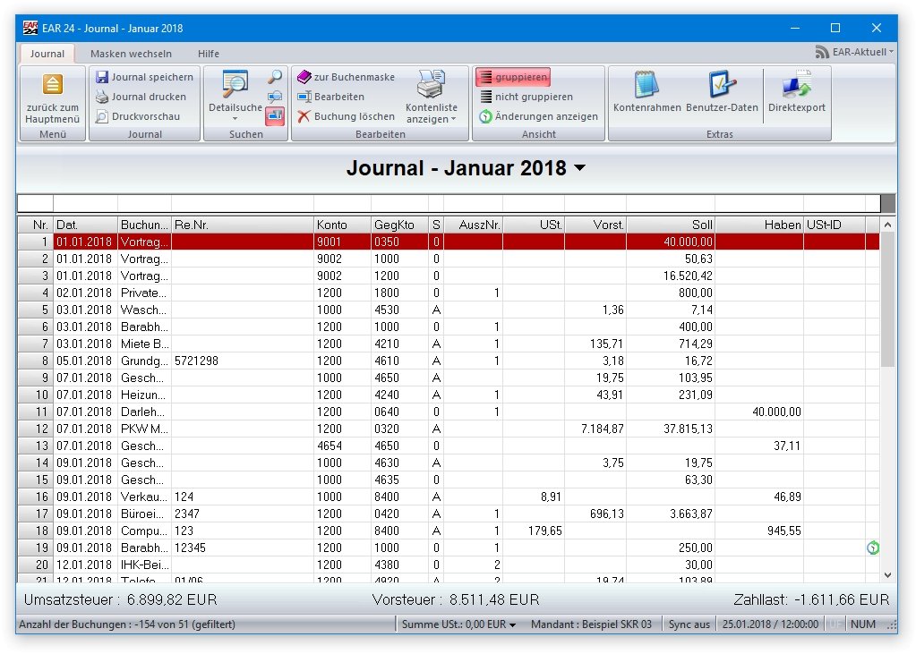Open Benutzer-Daten user data

722,91
